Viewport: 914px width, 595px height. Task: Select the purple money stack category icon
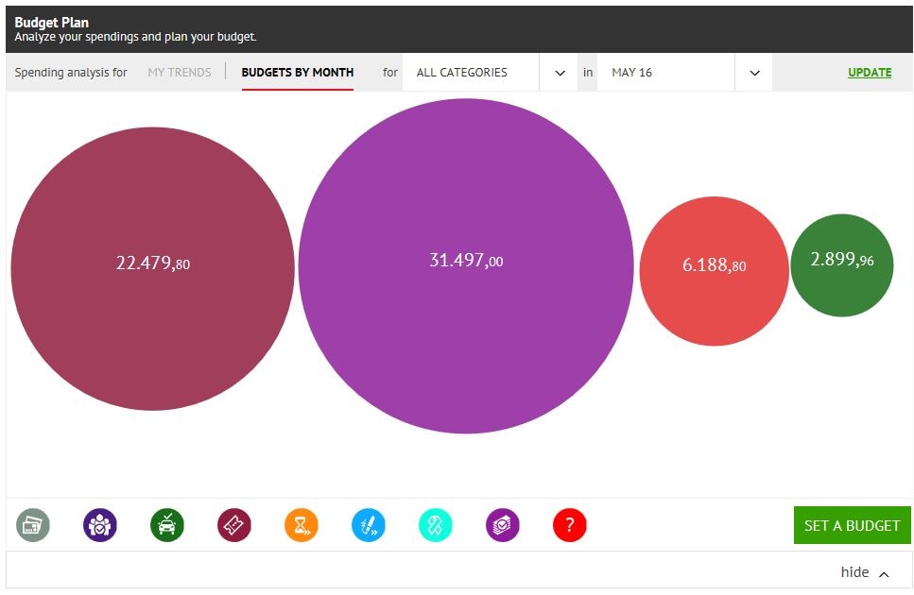503,524
